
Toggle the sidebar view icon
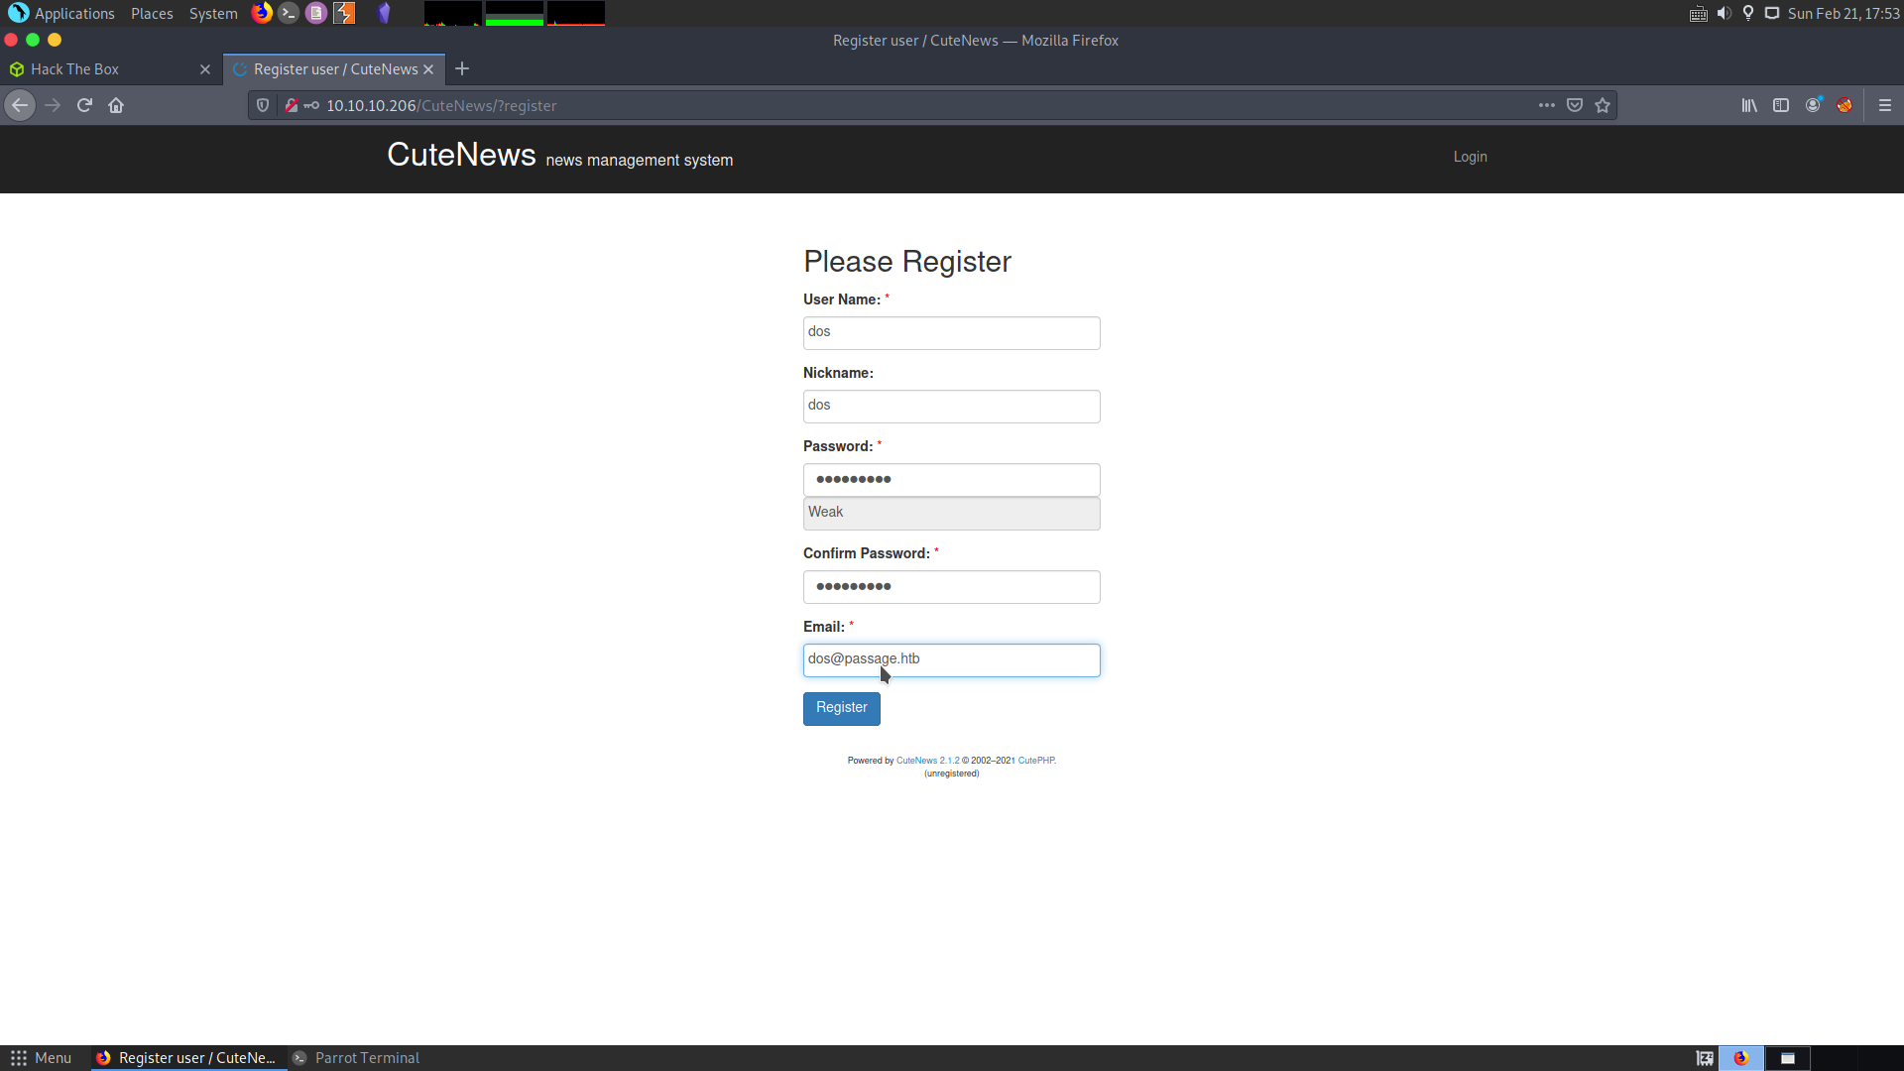click(x=1781, y=105)
